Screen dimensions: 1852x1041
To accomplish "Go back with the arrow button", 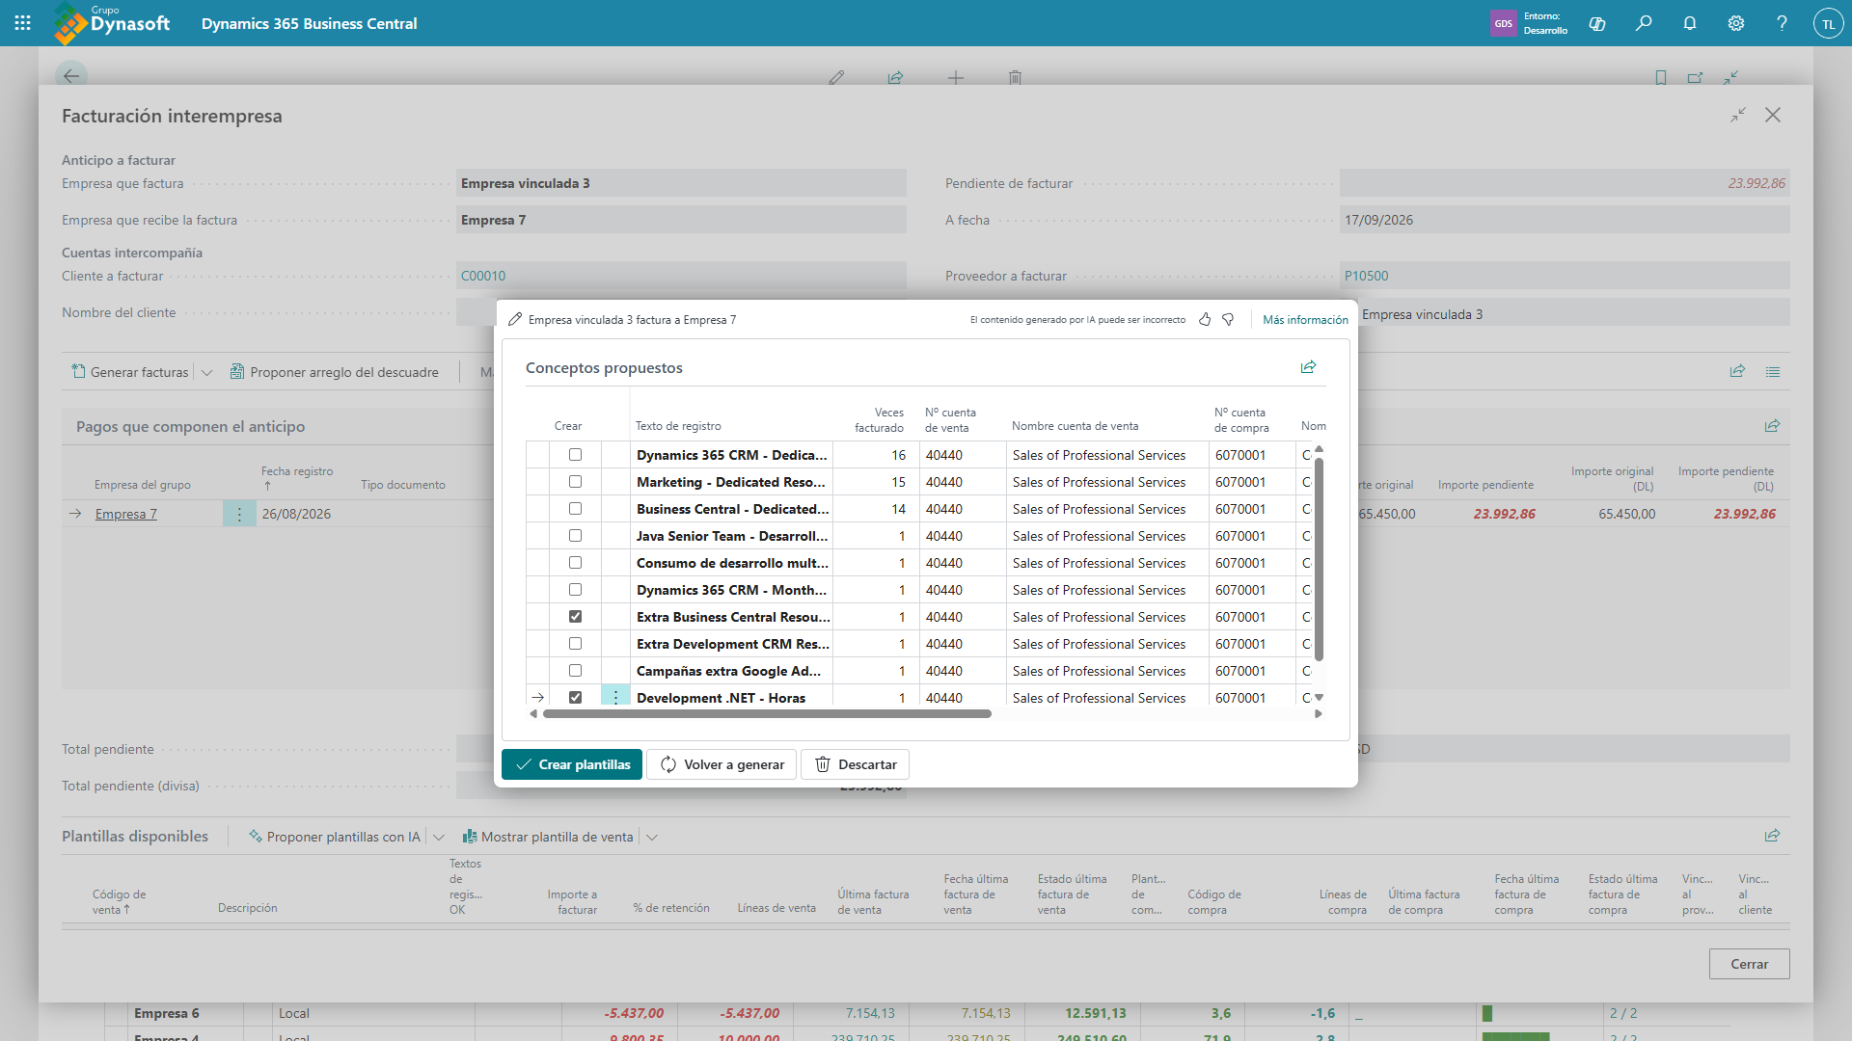I will (71, 76).
